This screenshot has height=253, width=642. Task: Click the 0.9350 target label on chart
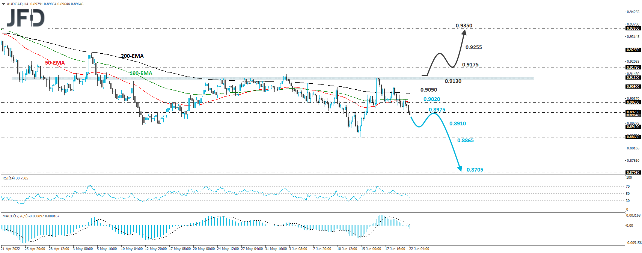tap(464, 26)
